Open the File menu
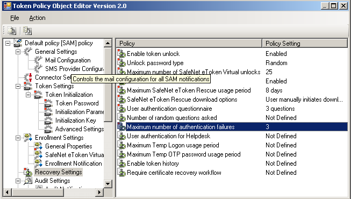The height and width of the screenshot is (199, 351). tap(15, 18)
